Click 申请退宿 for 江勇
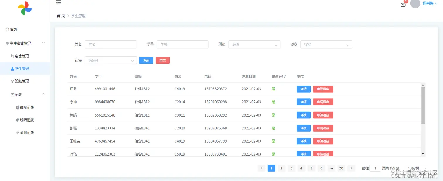The image size is (443, 181). coord(323,89)
